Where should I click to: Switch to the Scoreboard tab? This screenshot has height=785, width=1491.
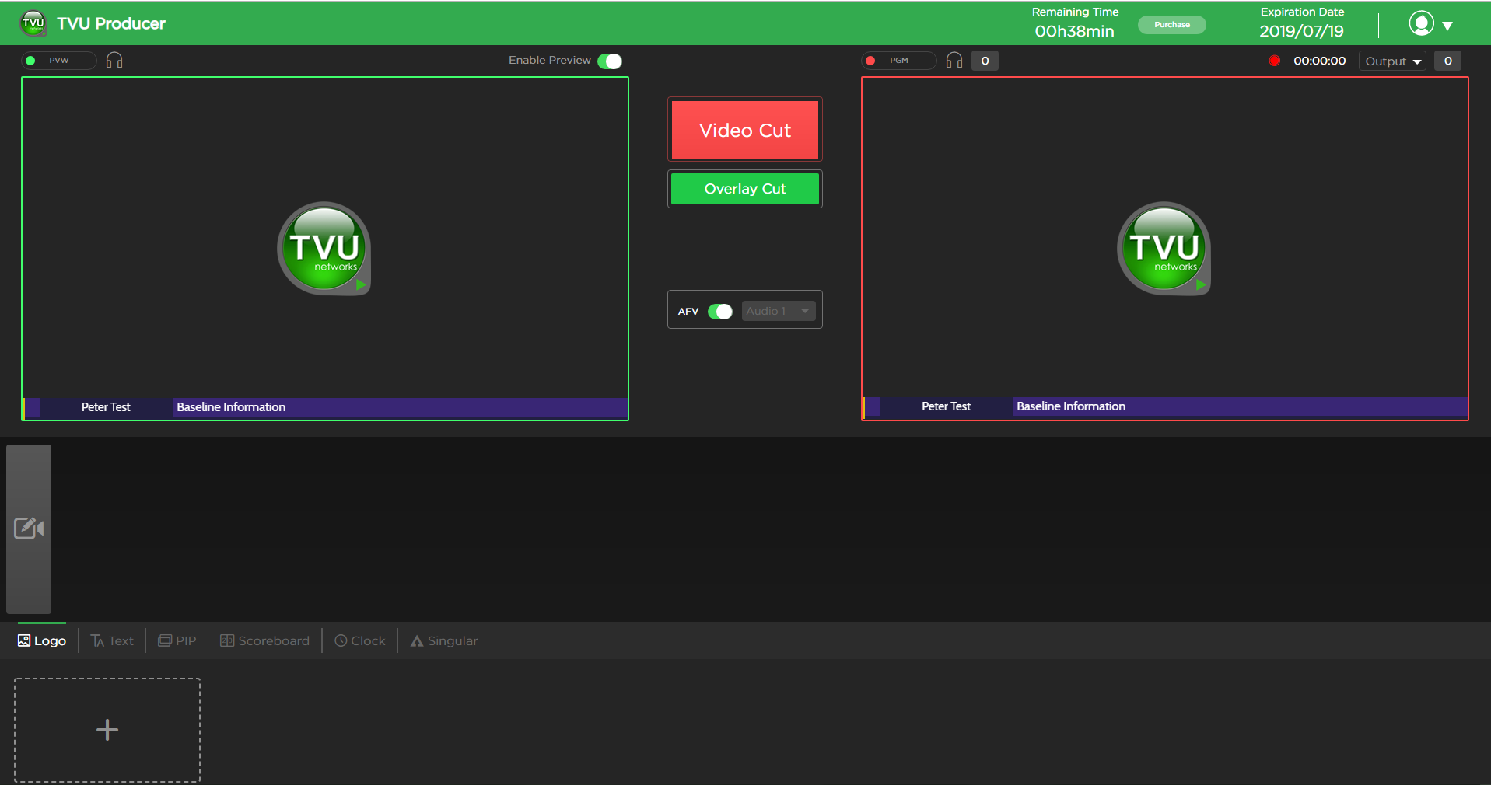point(265,640)
